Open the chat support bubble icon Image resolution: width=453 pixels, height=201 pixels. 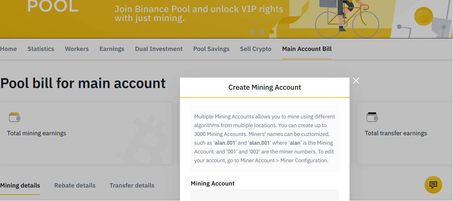pyautogui.click(x=433, y=185)
